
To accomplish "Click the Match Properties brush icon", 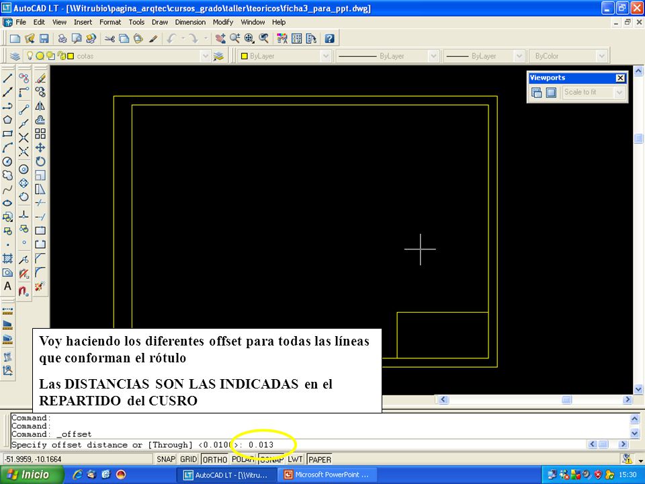I will 153,39.
